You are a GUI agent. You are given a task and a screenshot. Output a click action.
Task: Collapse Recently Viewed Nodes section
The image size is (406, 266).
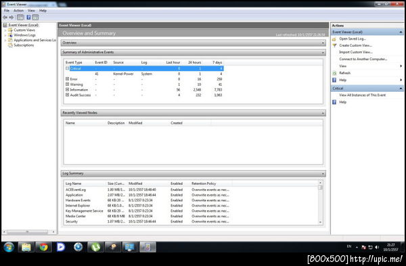pyautogui.click(x=323, y=113)
